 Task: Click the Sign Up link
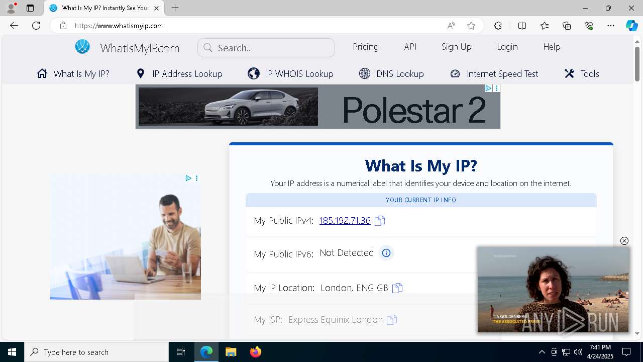[x=457, y=47]
